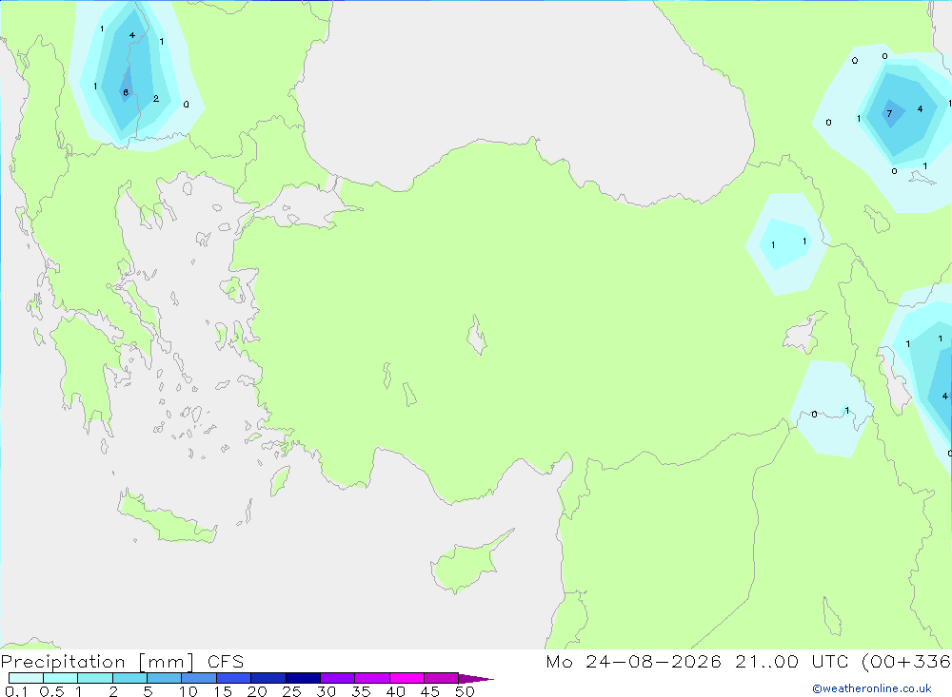Click the 10 label on the scale
This screenshot has height=697, width=952.
(188, 691)
